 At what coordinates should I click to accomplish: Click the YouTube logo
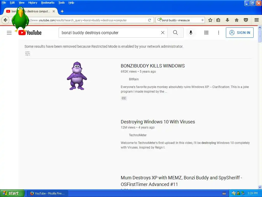(x=30, y=33)
